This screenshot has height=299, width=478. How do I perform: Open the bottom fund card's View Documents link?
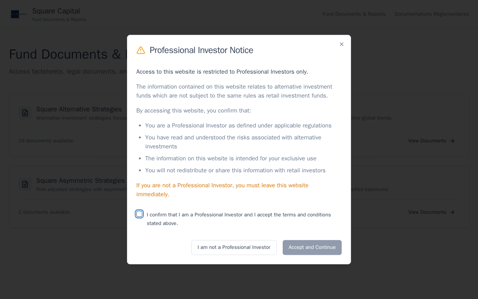click(427, 212)
